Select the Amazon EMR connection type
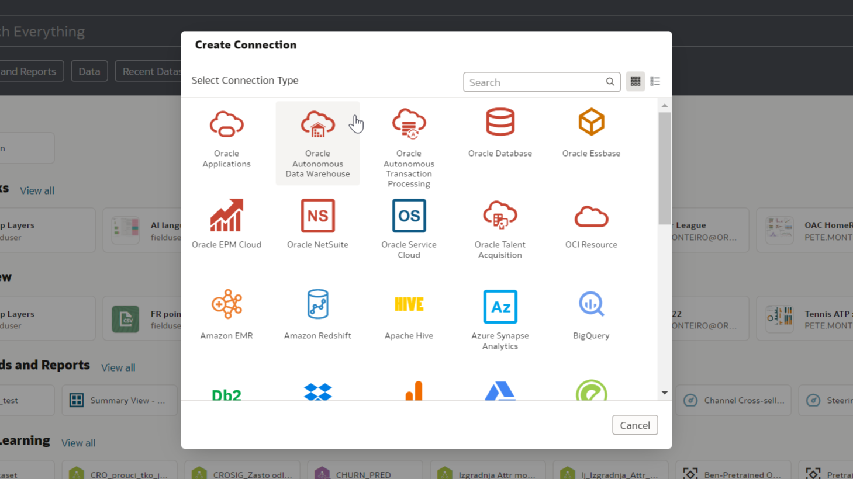The image size is (853, 479). 226,315
